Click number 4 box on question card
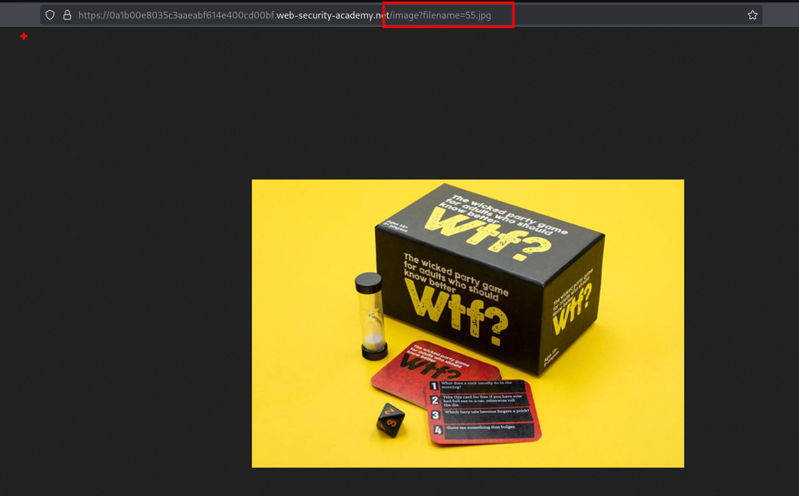Screen dimensions: 799x496 [x=438, y=430]
